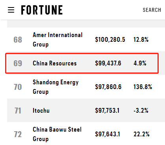Click the FORTUNE logo
This screenshot has height=145, width=165.
(x=42, y=10)
